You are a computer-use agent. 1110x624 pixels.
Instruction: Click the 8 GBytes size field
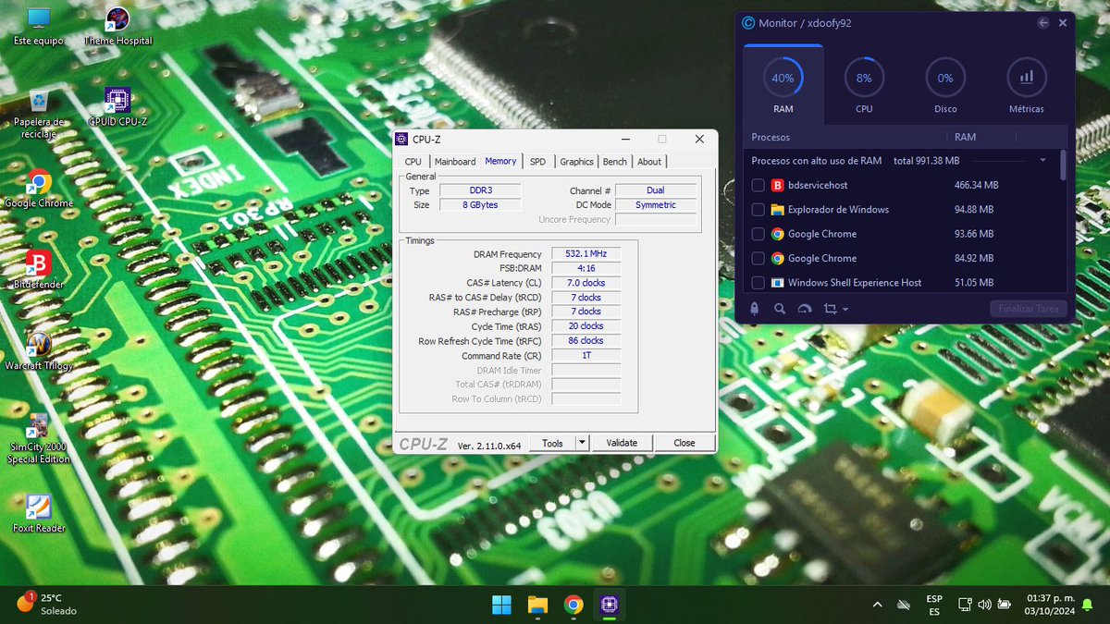click(x=481, y=205)
